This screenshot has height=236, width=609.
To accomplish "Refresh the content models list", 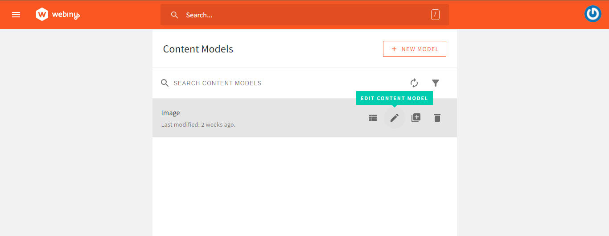I will pyautogui.click(x=414, y=83).
